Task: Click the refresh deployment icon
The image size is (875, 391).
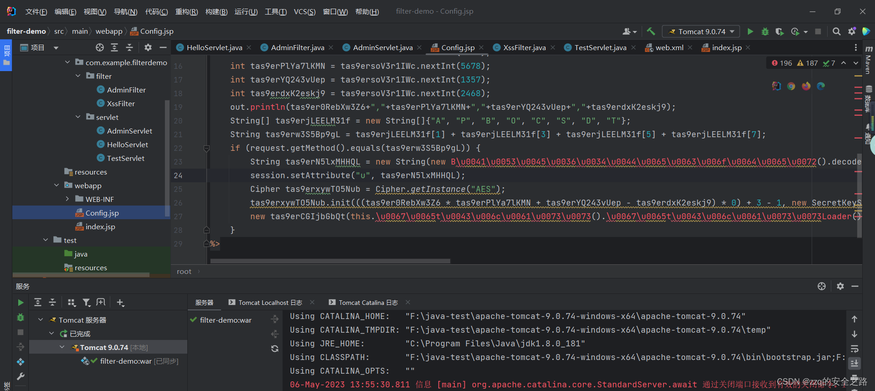Action: [275, 349]
